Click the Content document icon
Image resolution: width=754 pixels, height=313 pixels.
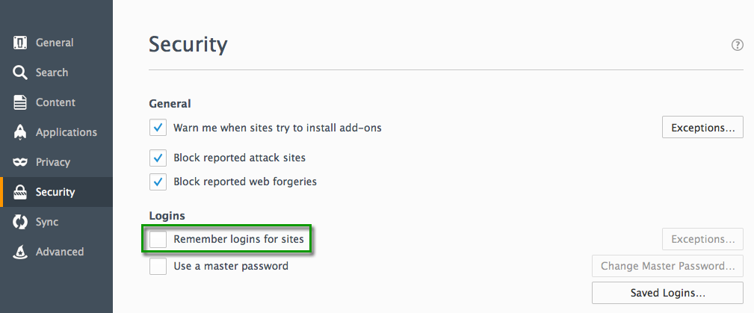coord(20,102)
